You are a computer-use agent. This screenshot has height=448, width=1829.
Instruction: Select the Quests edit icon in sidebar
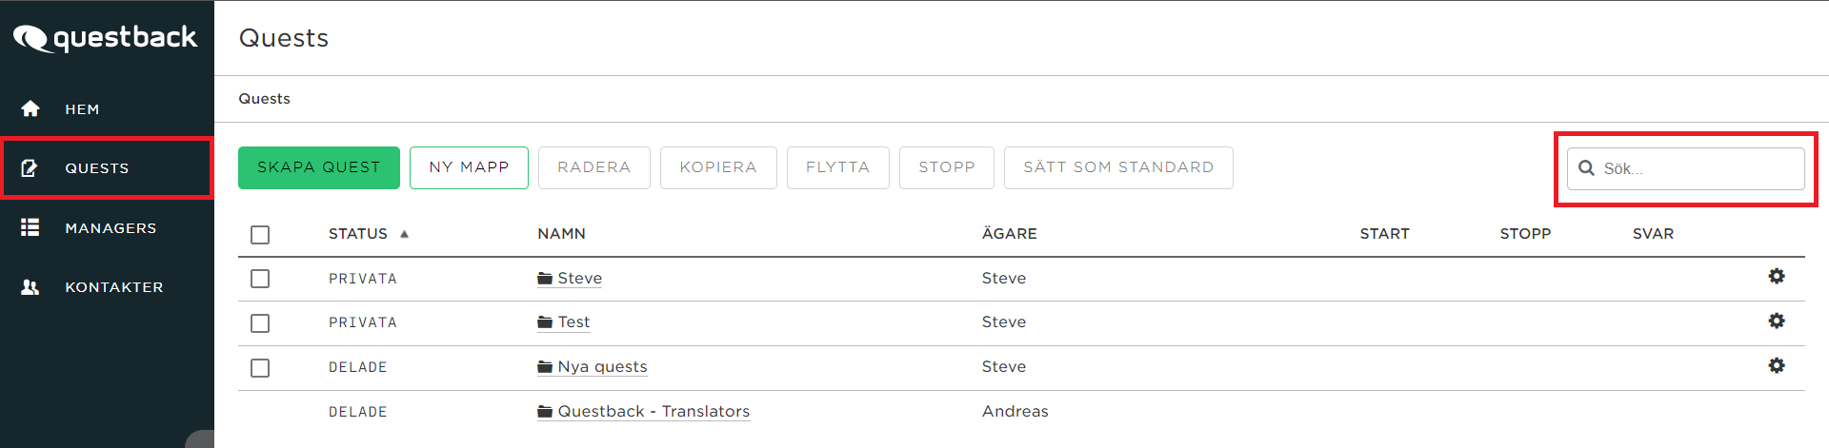point(30,168)
